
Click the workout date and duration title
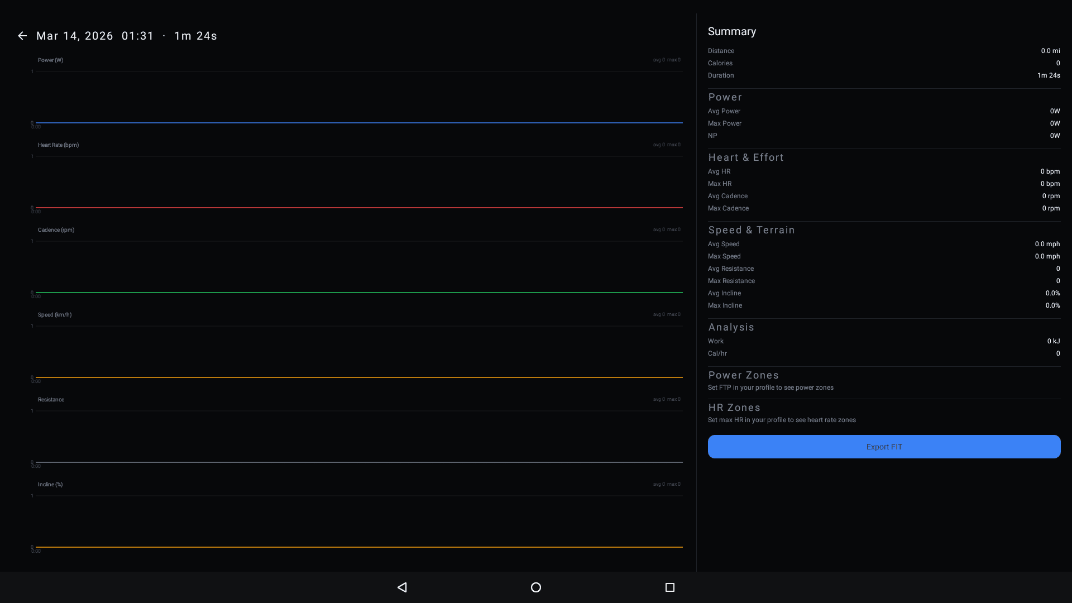click(x=127, y=36)
